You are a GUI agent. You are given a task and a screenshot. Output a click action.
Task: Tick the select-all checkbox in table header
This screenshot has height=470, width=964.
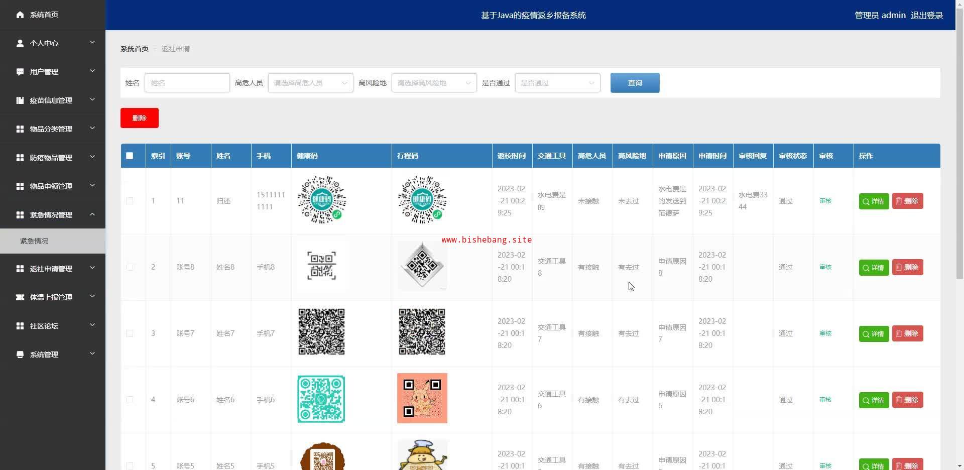[130, 156]
